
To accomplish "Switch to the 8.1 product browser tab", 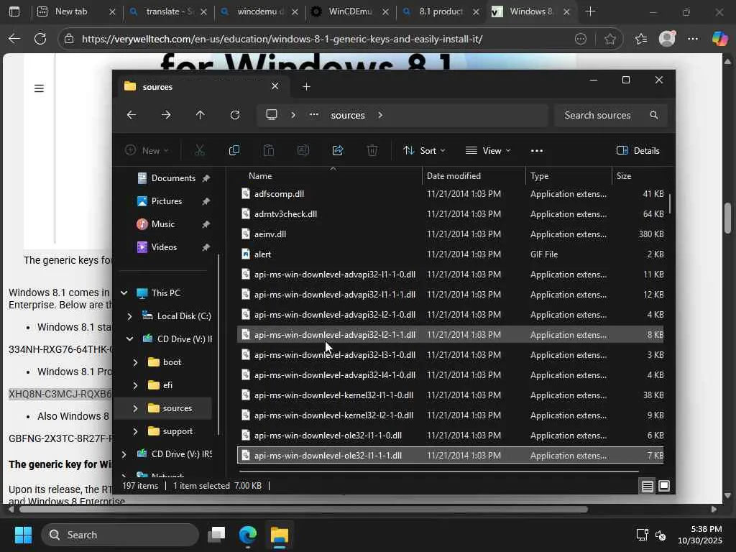I will (x=440, y=11).
